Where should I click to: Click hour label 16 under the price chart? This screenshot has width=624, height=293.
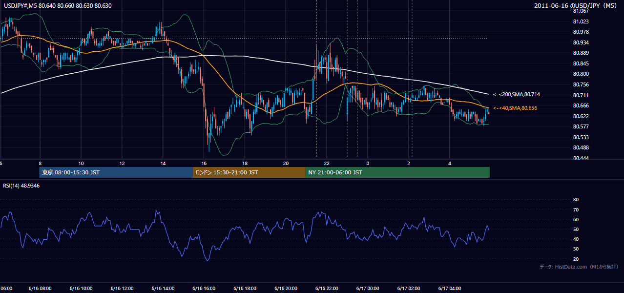pyautogui.click(x=204, y=163)
